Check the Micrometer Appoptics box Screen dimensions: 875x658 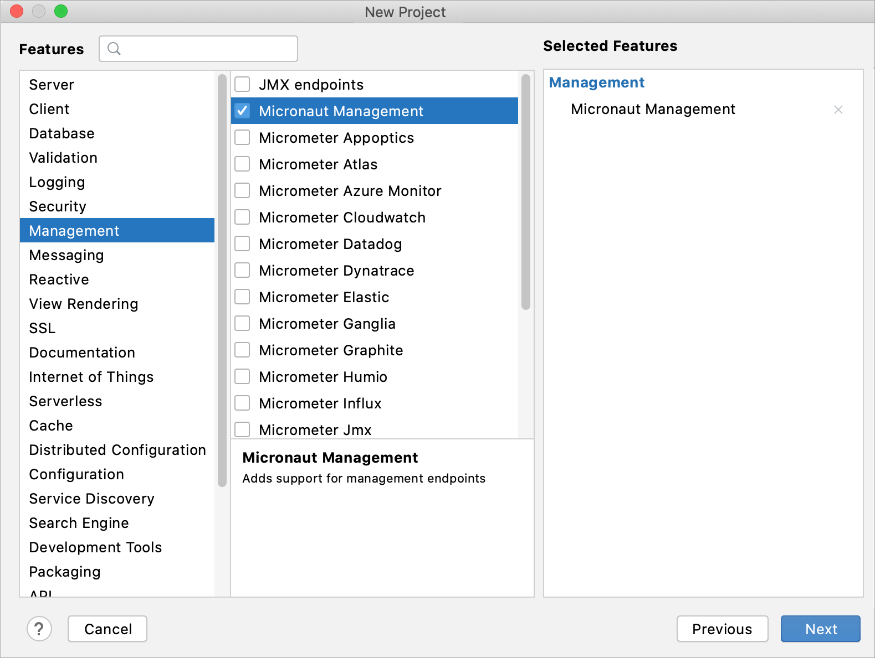(x=242, y=137)
